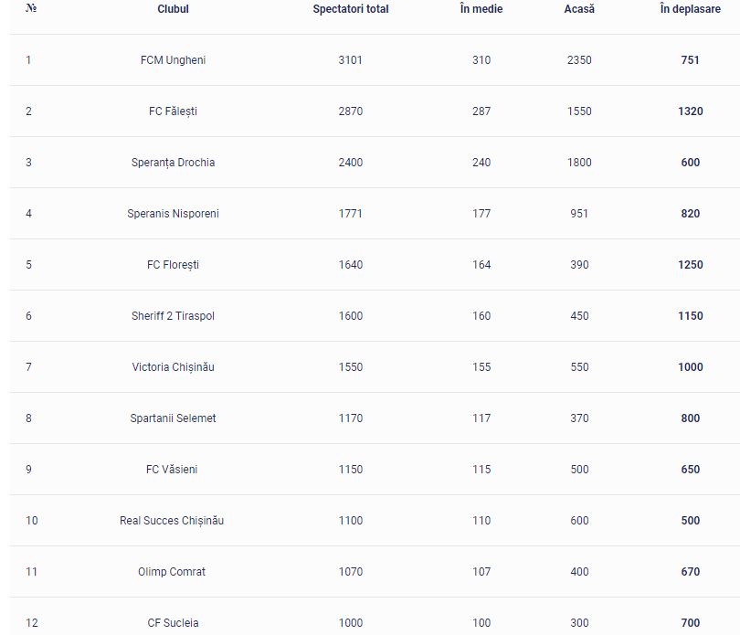Viewport: 740px width, 635px height.
Task: Open CF Sucleia club entry
Action: [173, 623]
